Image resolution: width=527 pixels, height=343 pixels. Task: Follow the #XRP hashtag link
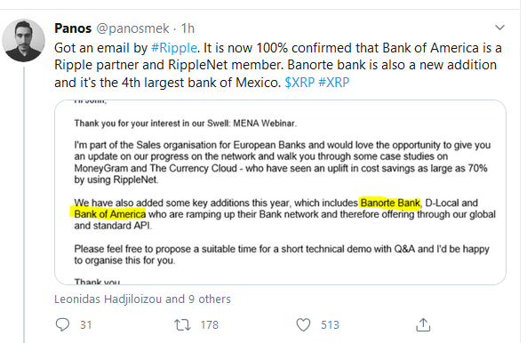(334, 83)
